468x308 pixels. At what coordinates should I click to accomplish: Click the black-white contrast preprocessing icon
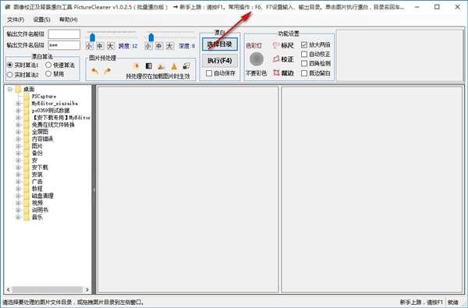tap(149, 66)
